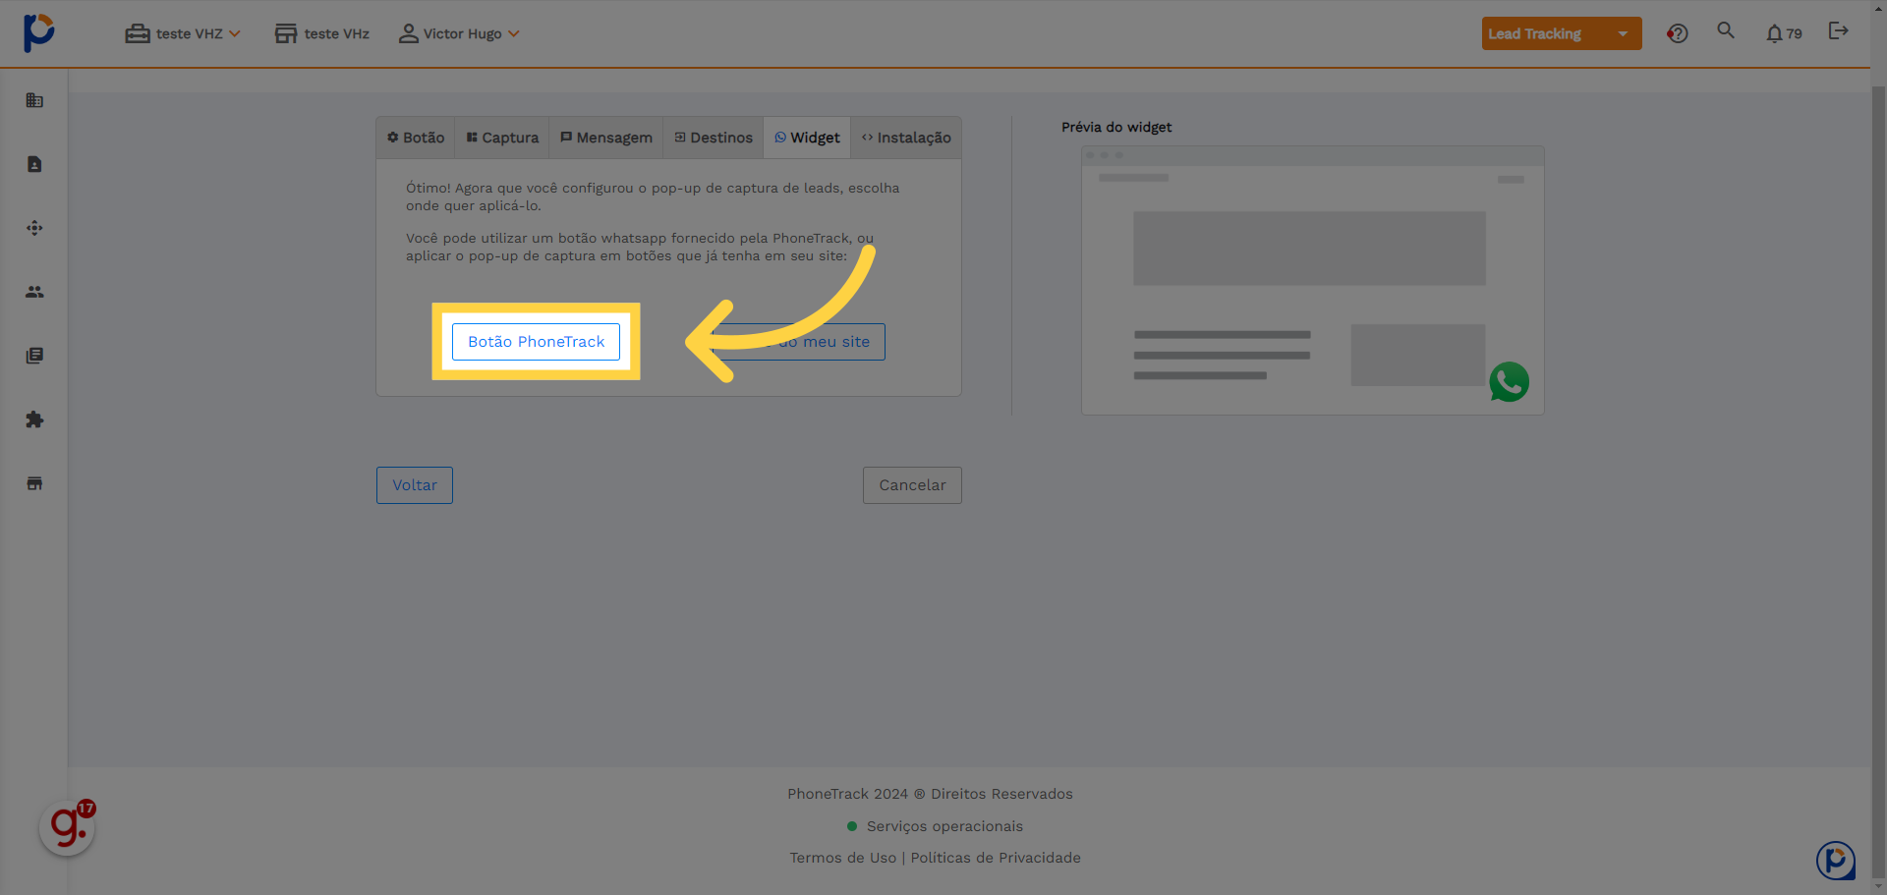Expand the Victor Hugo user menu

[459, 33]
